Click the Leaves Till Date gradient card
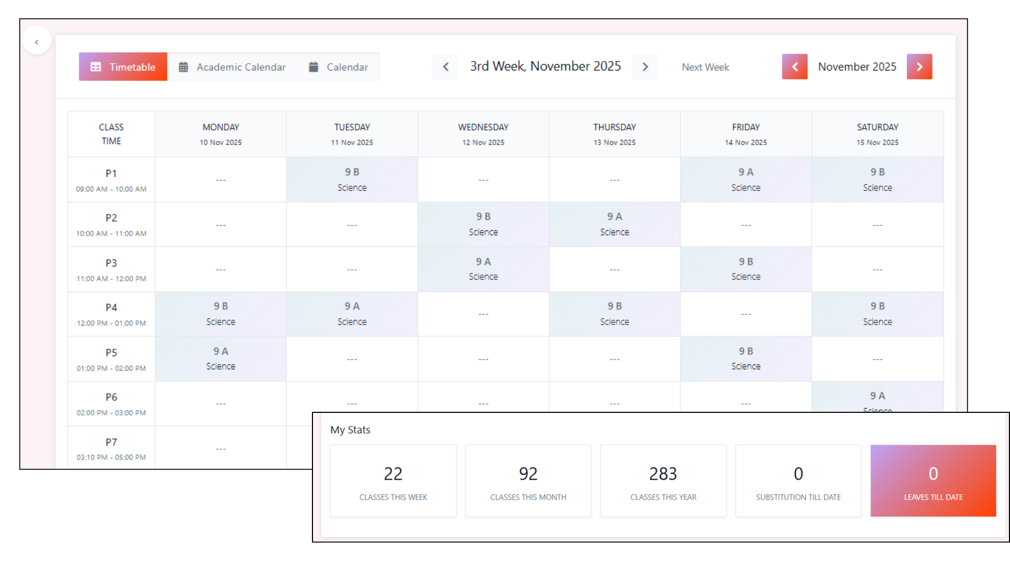The image size is (1010, 568). tap(933, 481)
